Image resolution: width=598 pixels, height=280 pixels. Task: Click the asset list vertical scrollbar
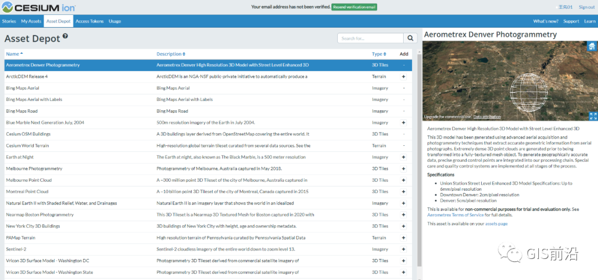click(x=420, y=160)
